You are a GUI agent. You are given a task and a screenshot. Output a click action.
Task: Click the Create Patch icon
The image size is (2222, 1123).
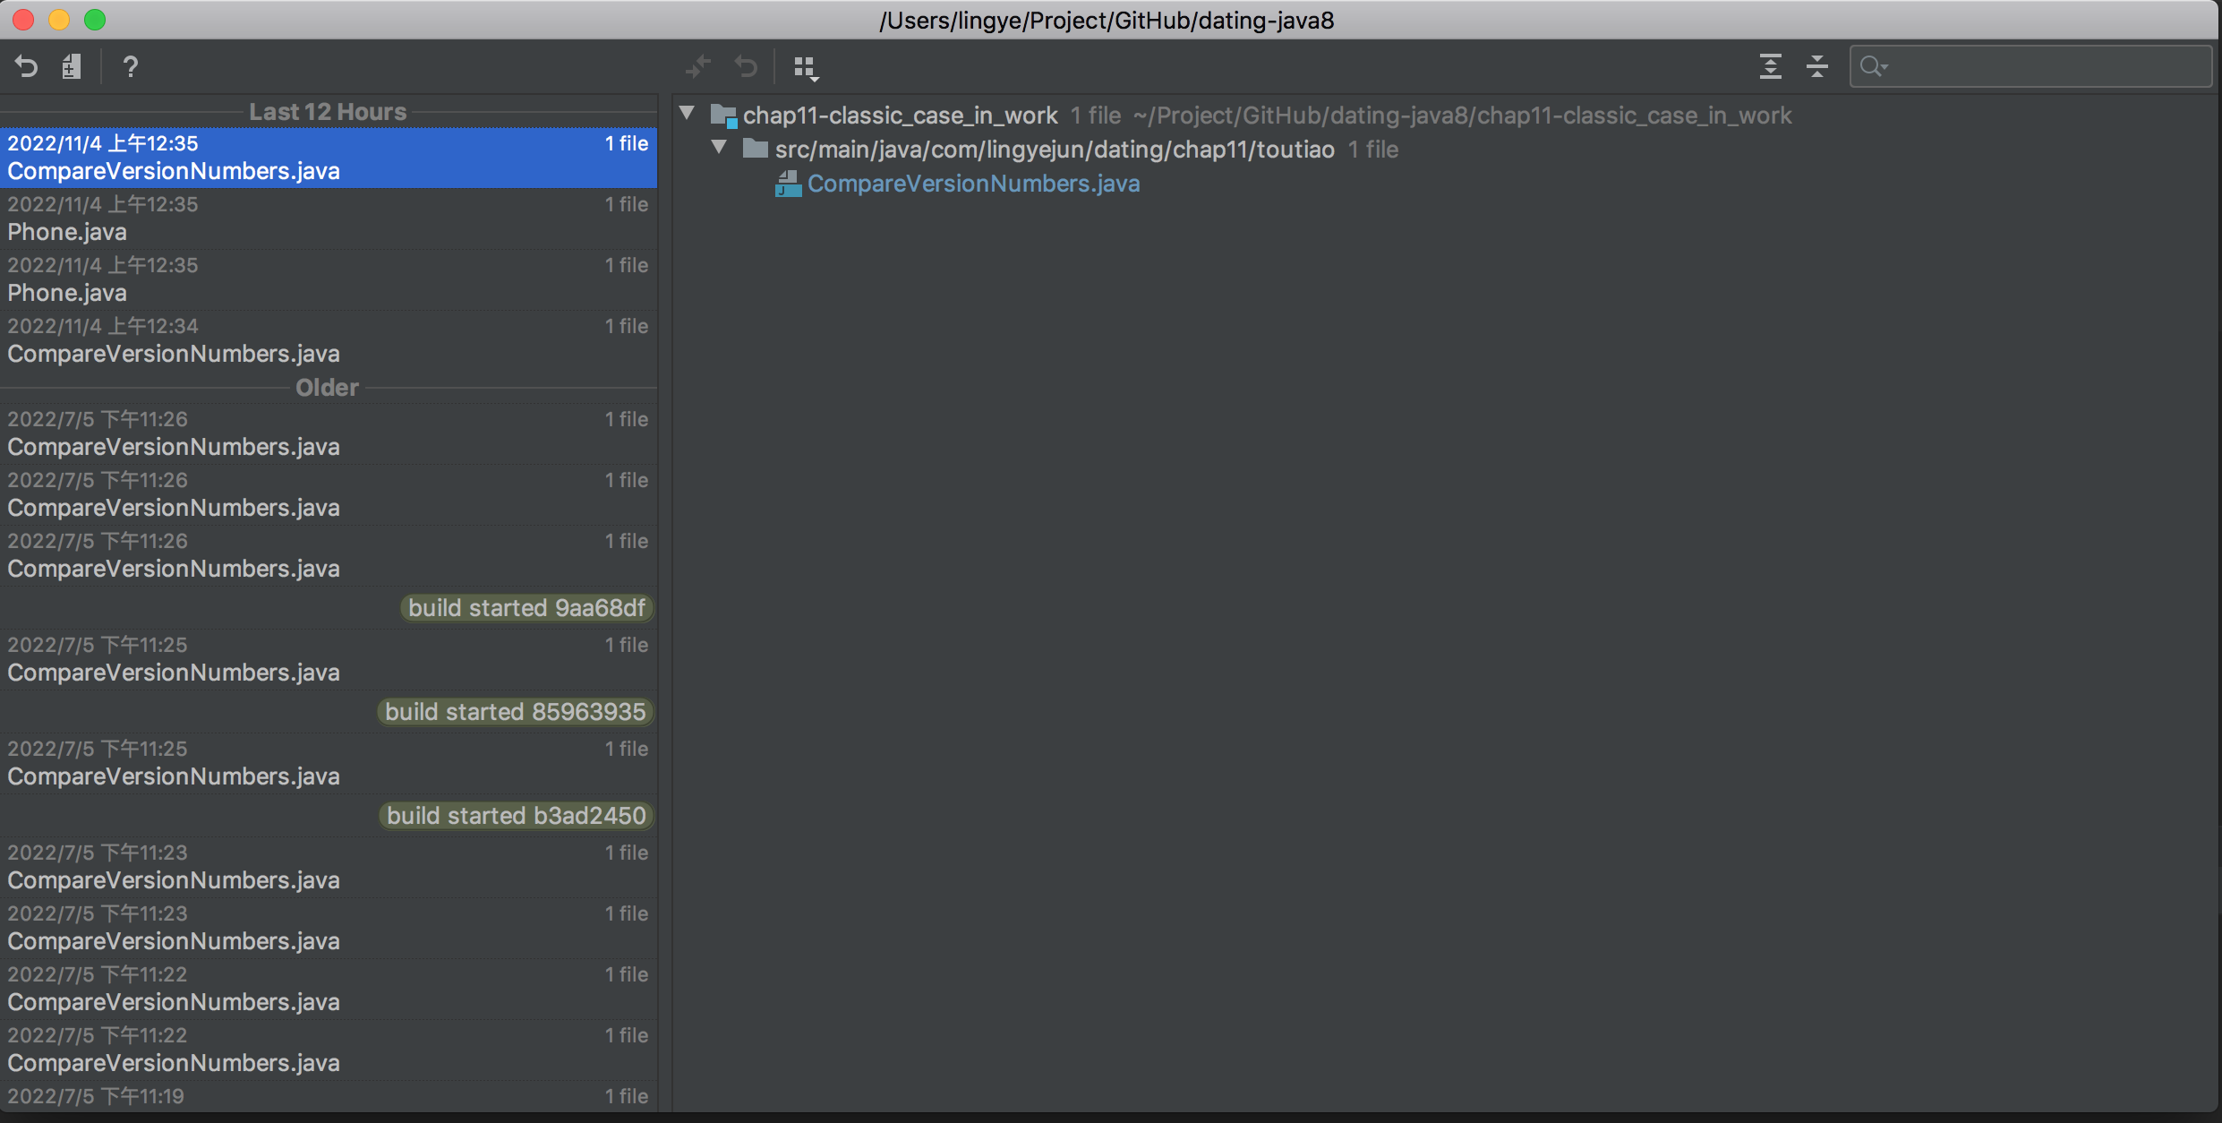click(72, 67)
